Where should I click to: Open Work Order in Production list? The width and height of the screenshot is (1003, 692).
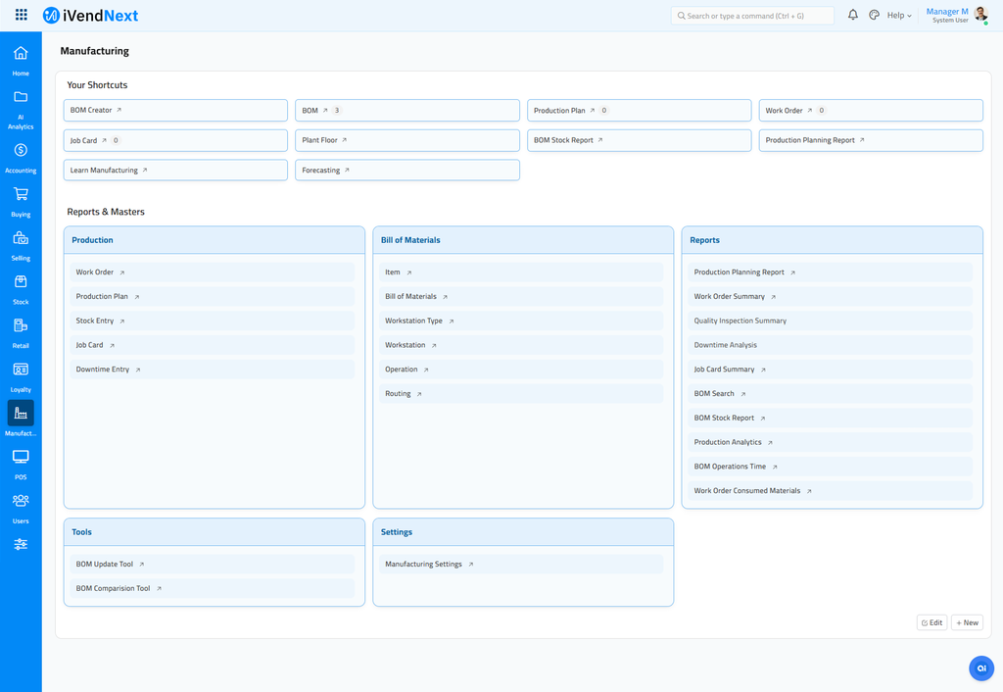point(213,272)
